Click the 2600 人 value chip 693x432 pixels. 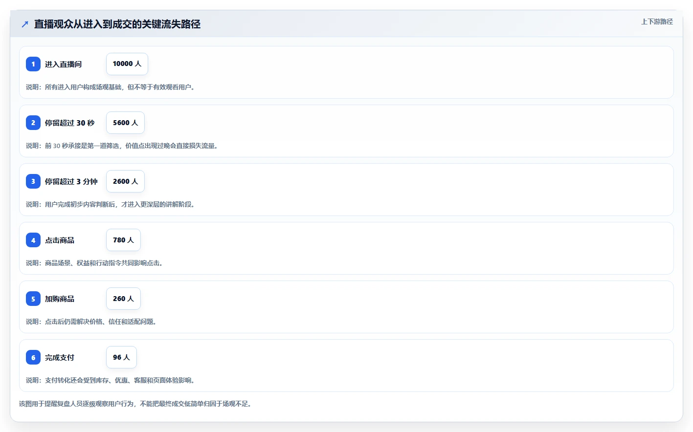point(125,181)
